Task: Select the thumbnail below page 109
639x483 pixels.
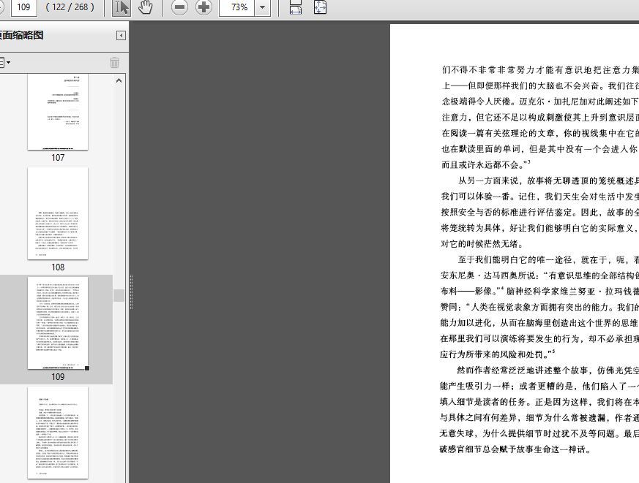Action: (x=58, y=433)
